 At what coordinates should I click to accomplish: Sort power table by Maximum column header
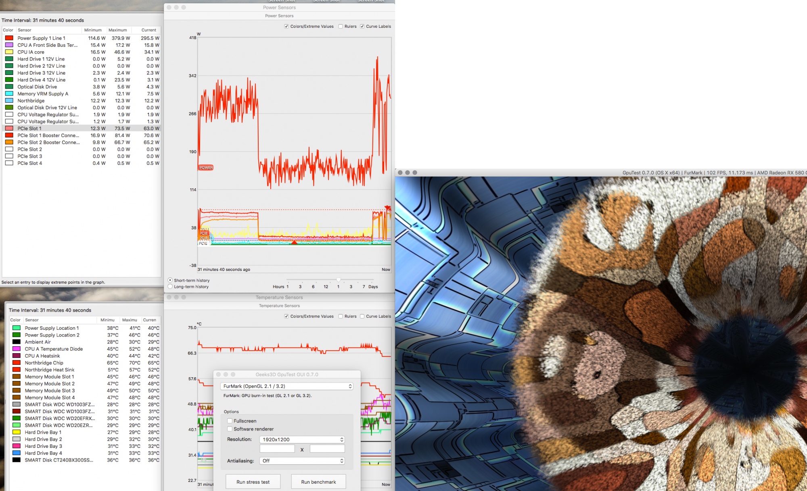pos(119,30)
